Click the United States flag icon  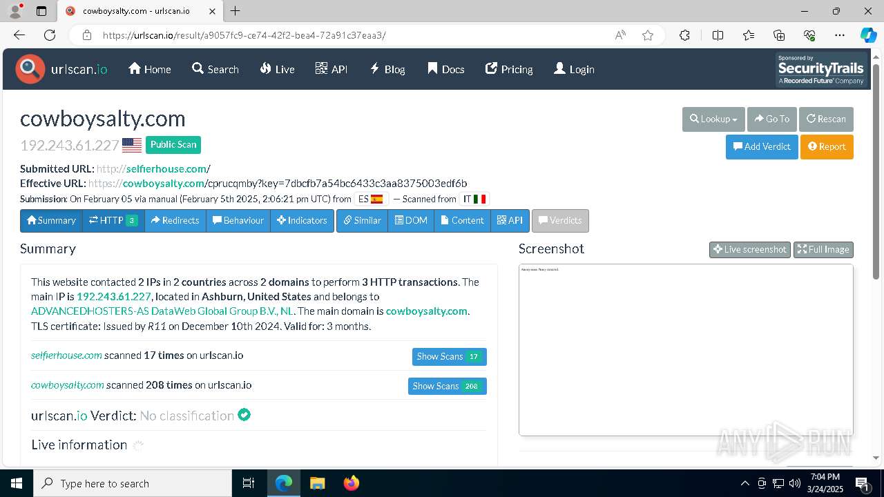pyautogui.click(x=132, y=145)
